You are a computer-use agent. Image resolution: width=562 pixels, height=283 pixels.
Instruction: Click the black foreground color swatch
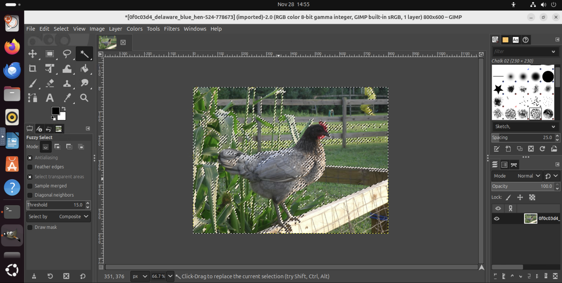click(55, 111)
